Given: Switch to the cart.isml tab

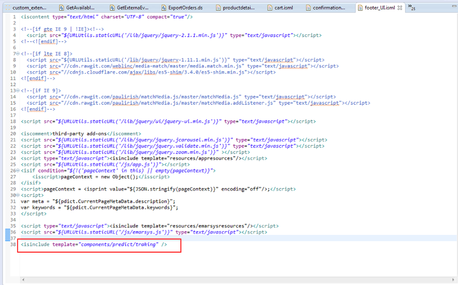Looking at the screenshot, I should [280, 8].
